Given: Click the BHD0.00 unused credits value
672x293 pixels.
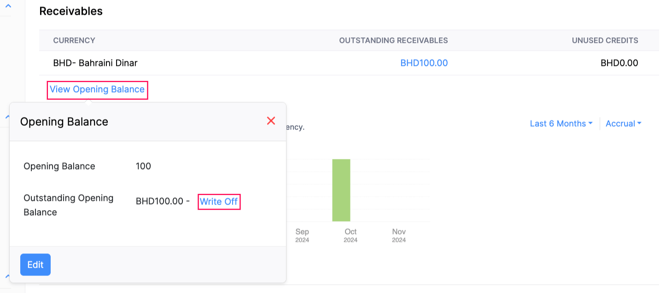Looking at the screenshot, I should click(619, 63).
